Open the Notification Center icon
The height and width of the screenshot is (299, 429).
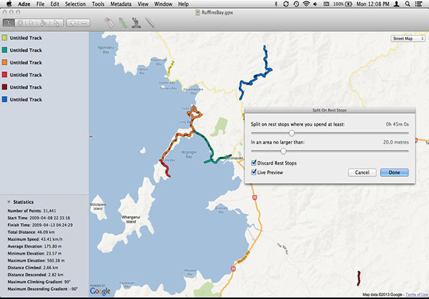point(418,4)
